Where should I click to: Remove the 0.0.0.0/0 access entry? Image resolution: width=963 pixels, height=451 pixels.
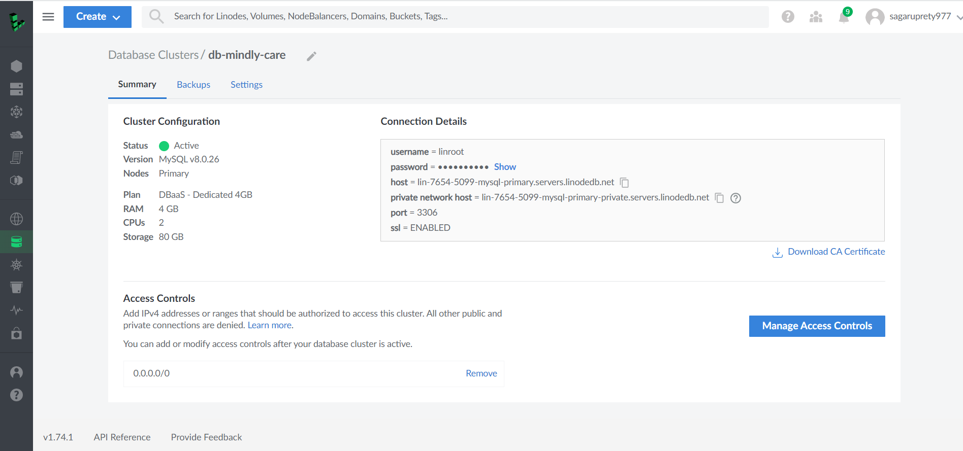482,373
